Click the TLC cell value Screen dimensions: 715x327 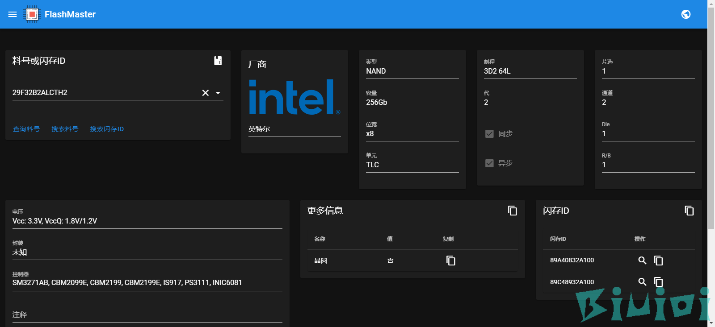[x=372, y=165]
